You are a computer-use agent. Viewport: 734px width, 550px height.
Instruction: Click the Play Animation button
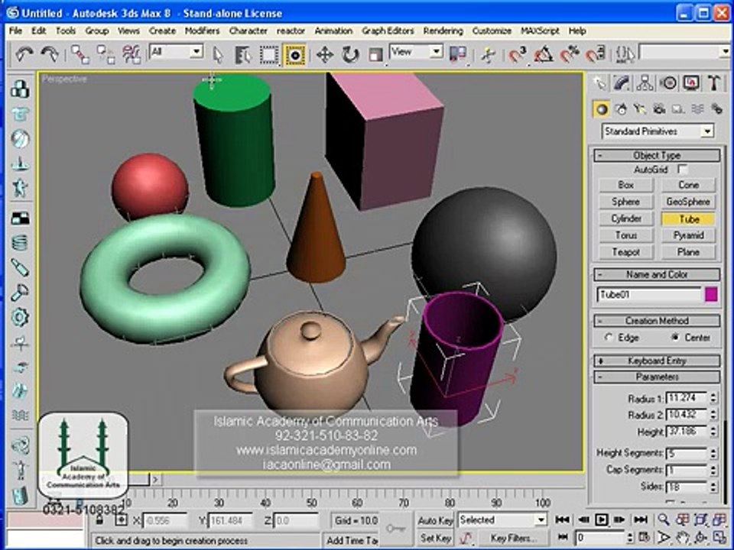point(602,519)
